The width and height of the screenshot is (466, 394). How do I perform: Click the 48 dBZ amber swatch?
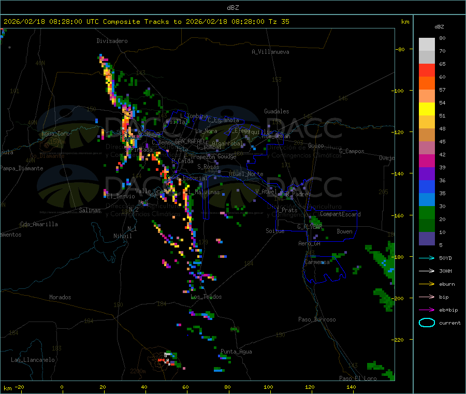click(427, 122)
